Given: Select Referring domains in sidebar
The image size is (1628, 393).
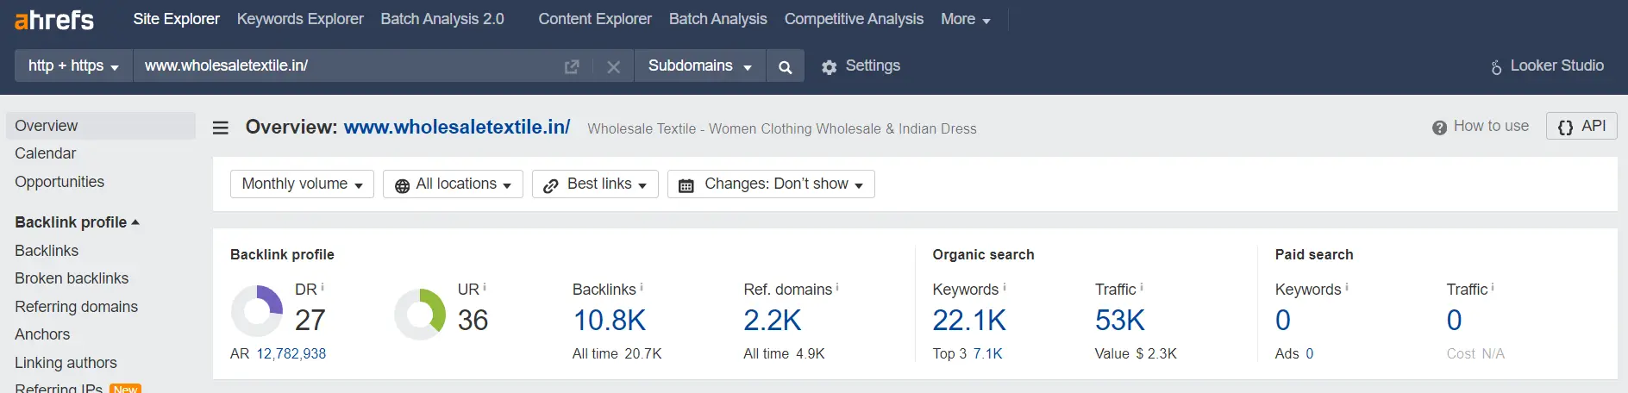Looking at the screenshot, I should tap(76, 307).
